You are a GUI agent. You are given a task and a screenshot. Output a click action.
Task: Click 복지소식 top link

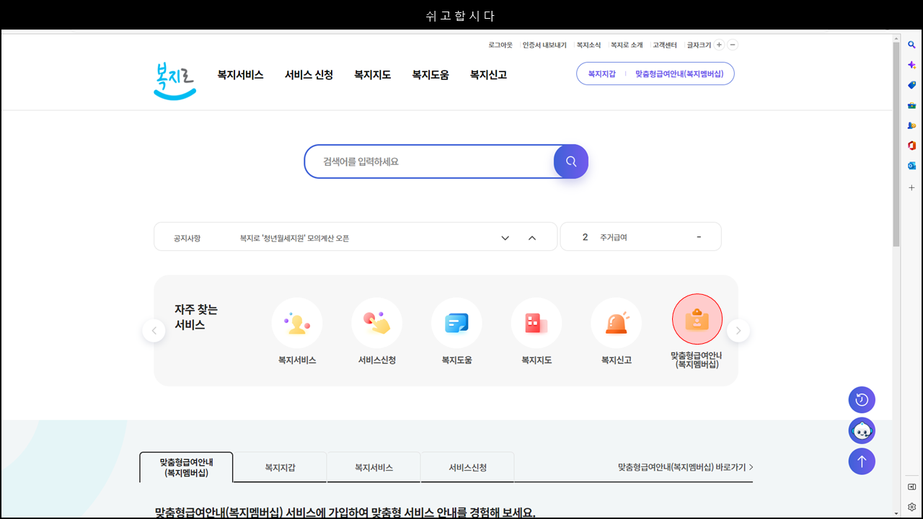(x=588, y=45)
